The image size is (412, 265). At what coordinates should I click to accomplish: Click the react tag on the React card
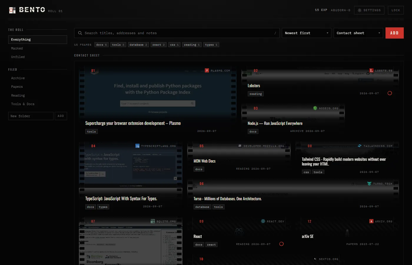pyautogui.click(x=212, y=245)
